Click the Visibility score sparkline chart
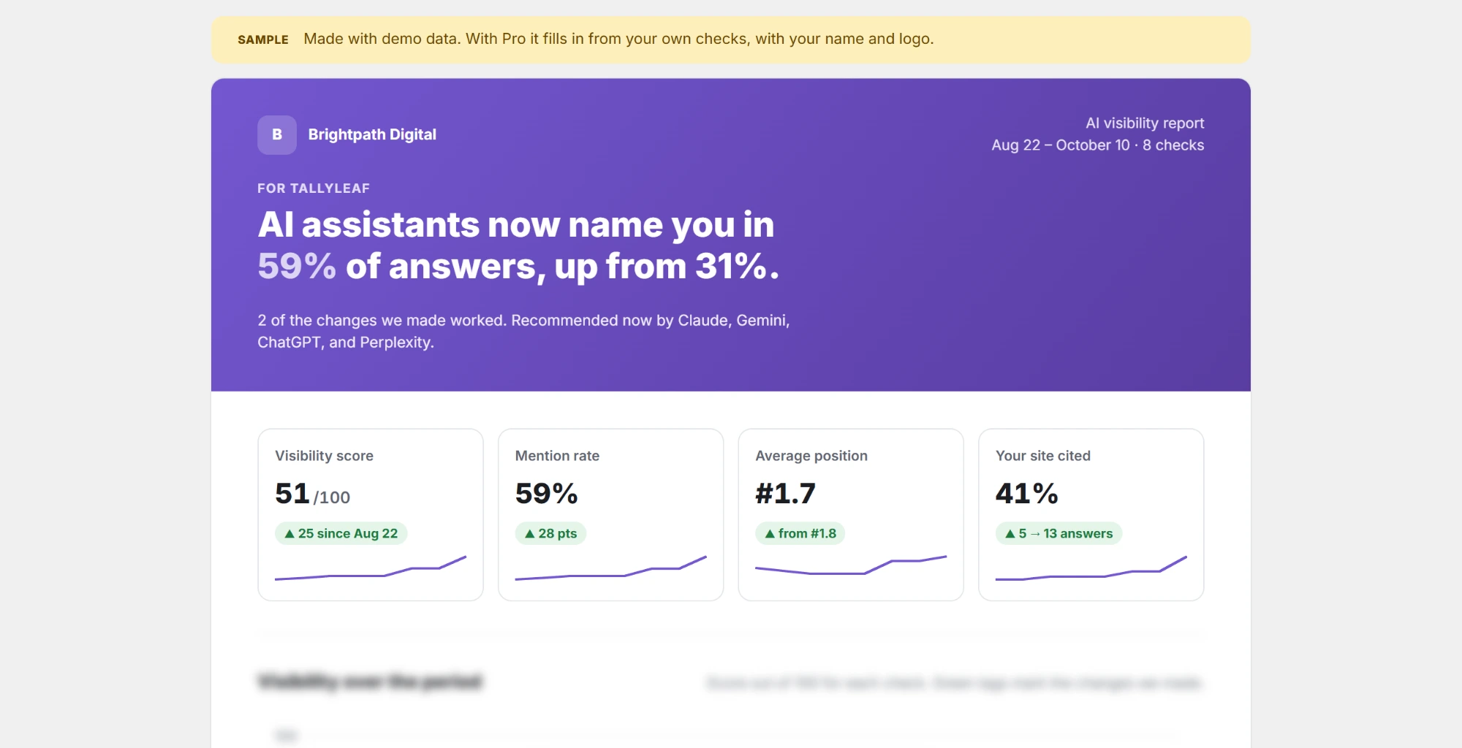1462x748 pixels. point(371,568)
